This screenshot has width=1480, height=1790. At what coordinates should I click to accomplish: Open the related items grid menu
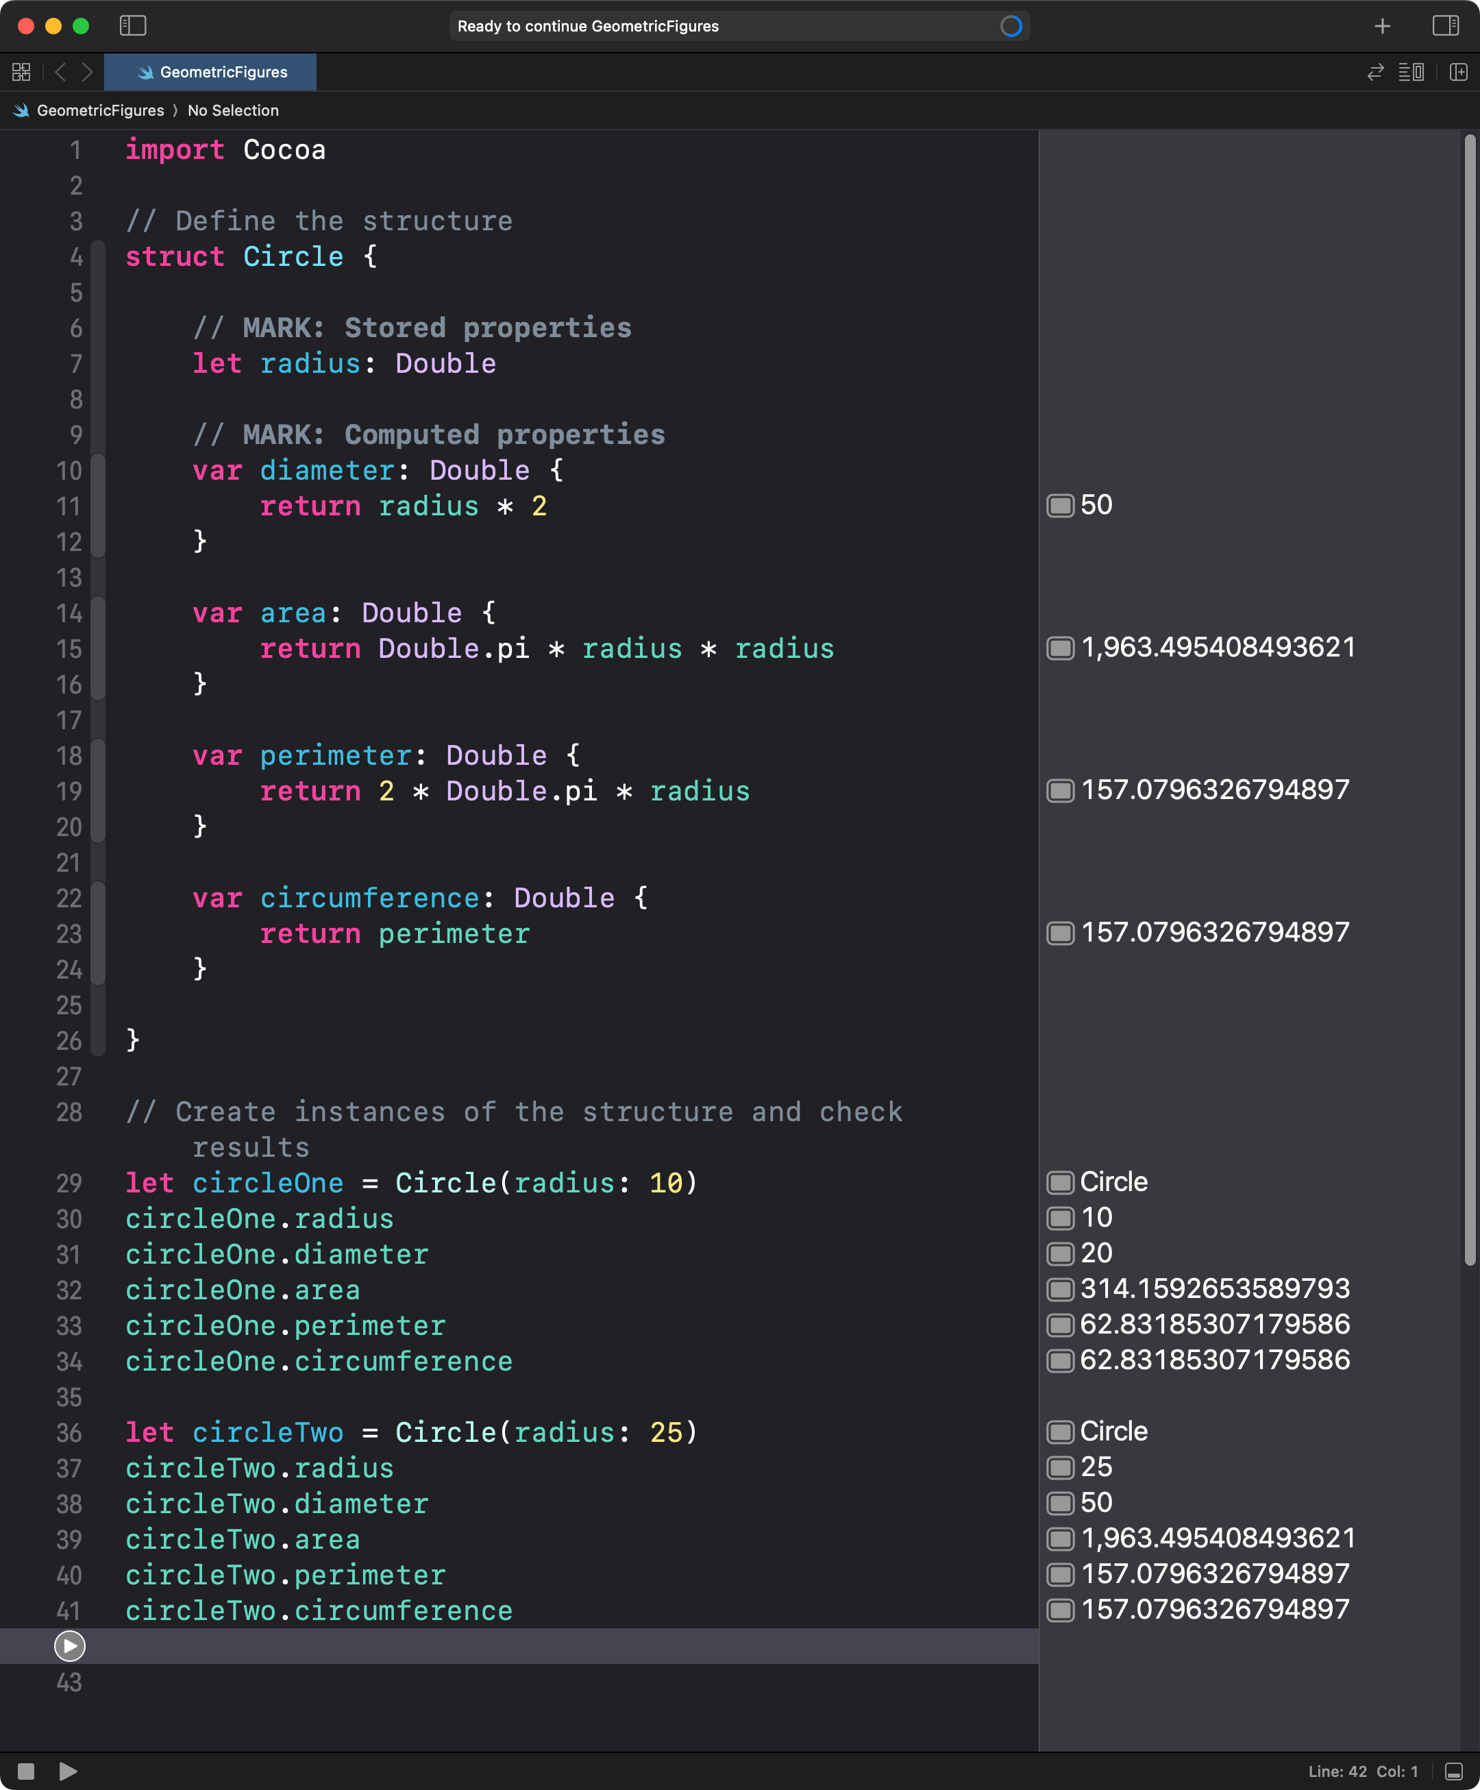pyautogui.click(x=21, y=73)
